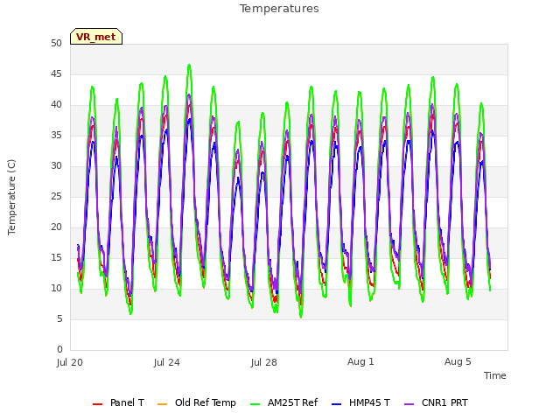Toggle the Panel T legend entry
This screenshot has height=420, width=560.
(x=118, y=402)
